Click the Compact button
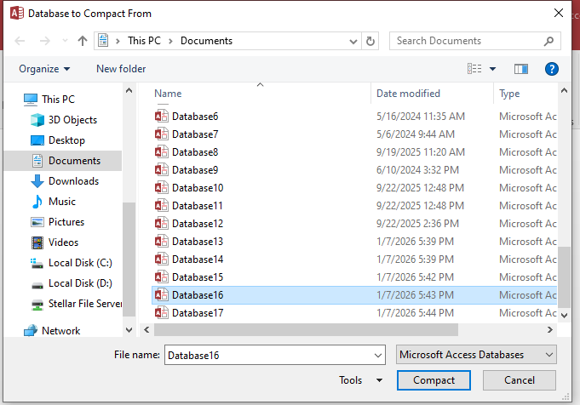580x405 pixels. click(434, 380)
